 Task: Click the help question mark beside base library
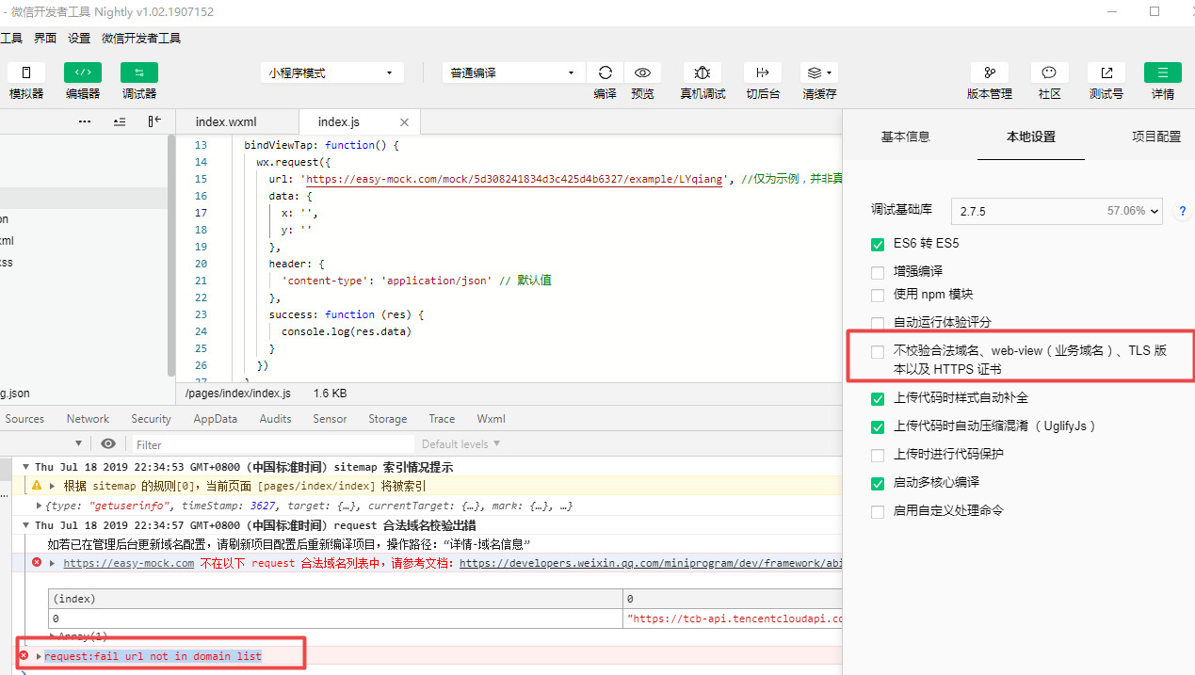[x=1182, y=211]
